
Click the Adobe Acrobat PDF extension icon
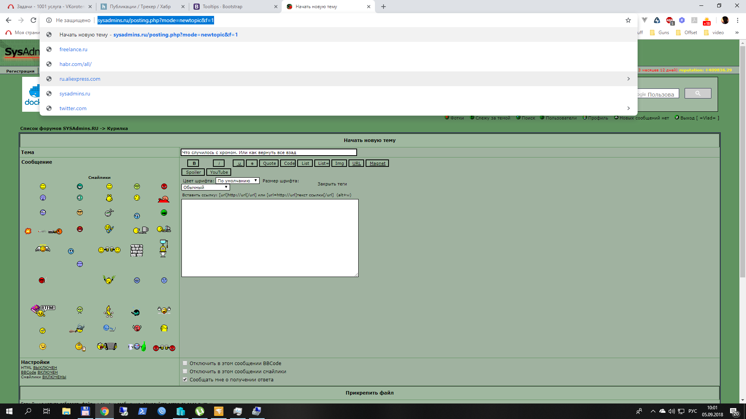point(694,20)
